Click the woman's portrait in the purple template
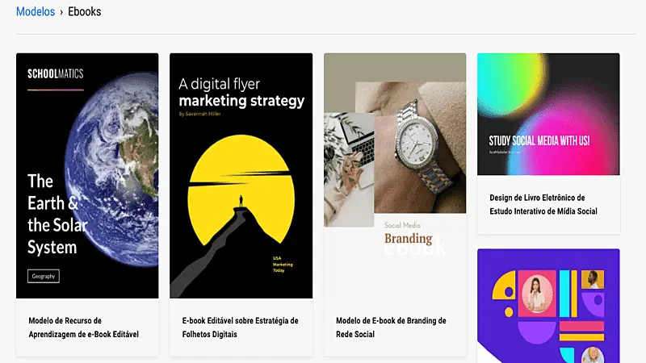Image resolution: width=646 pixels, height=363 pixels. tap(537, 295)
